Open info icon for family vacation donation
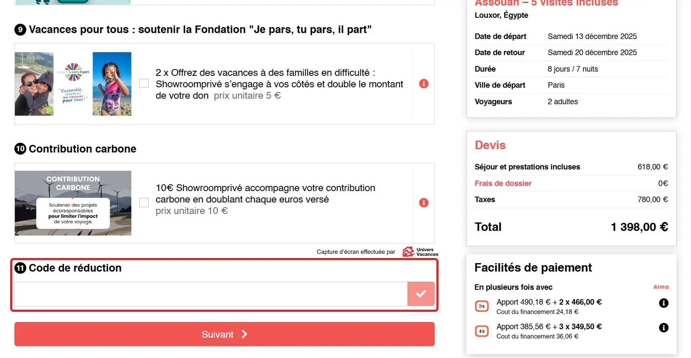The width and height of the screenshot is (691, 358). (x=424, y=84)
